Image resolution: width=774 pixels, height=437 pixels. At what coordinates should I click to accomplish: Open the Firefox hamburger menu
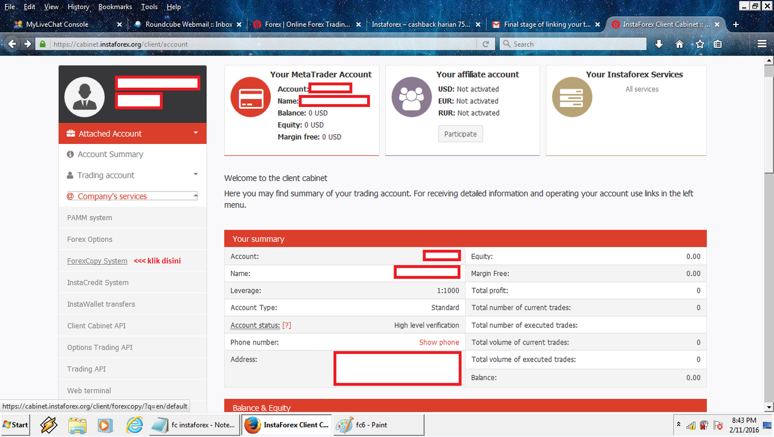point(762,44)
